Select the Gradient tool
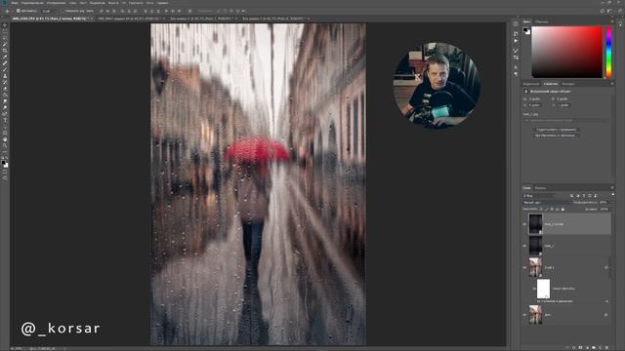Image resolution: width=625 pixels, height=351 pixels. tap(5, 96)
